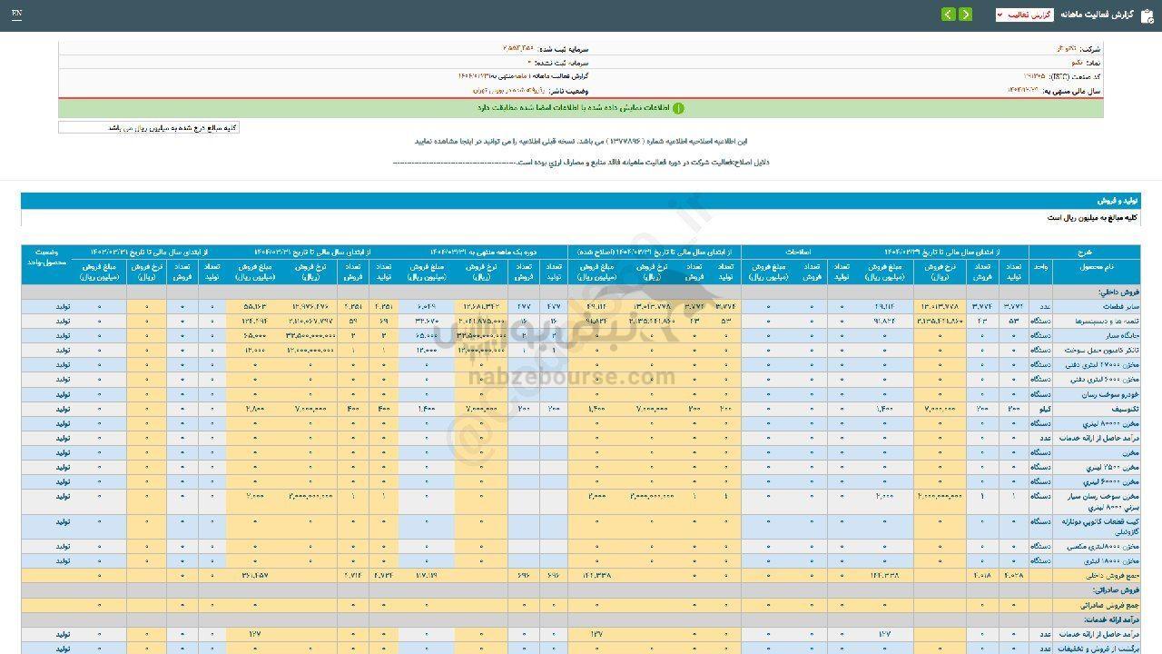This screenshot has width=1162, height=654.
Task: Click the green info icon in the notice banner
Action: [678, 108]
